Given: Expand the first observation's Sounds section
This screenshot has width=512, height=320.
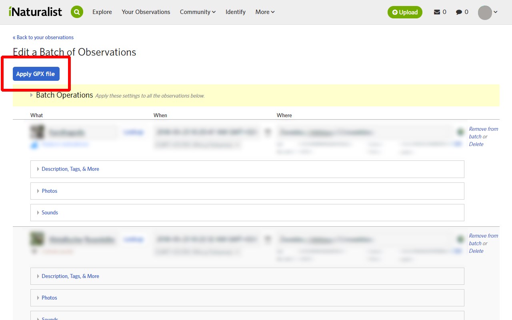Looking at the screenshot, I should pyautogui.click(x=50, y=213).
